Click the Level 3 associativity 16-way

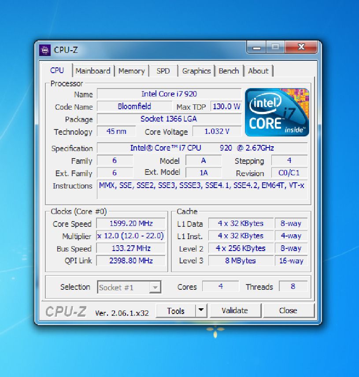[291, 261]
